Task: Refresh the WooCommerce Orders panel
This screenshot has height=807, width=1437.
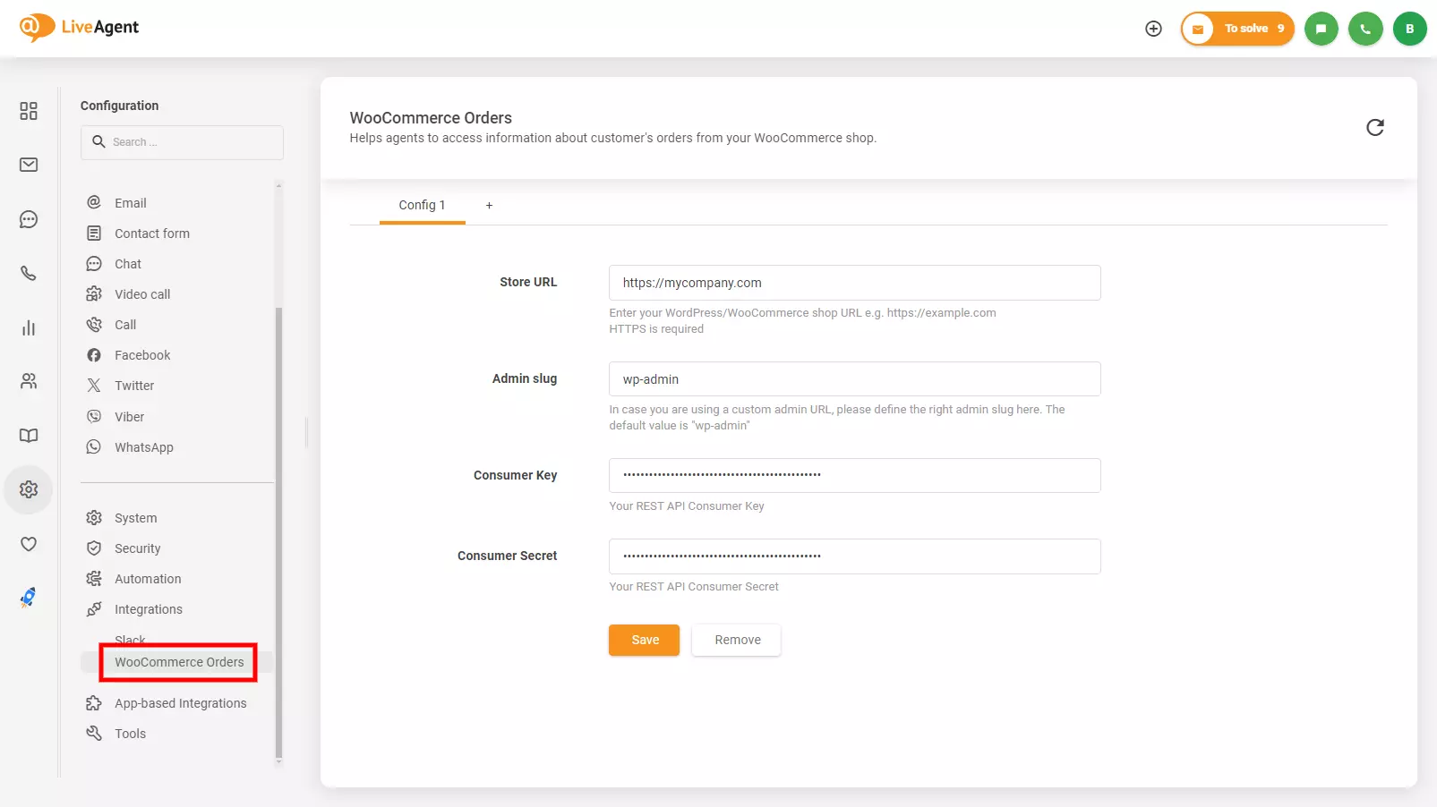Action: [1375, 127]
